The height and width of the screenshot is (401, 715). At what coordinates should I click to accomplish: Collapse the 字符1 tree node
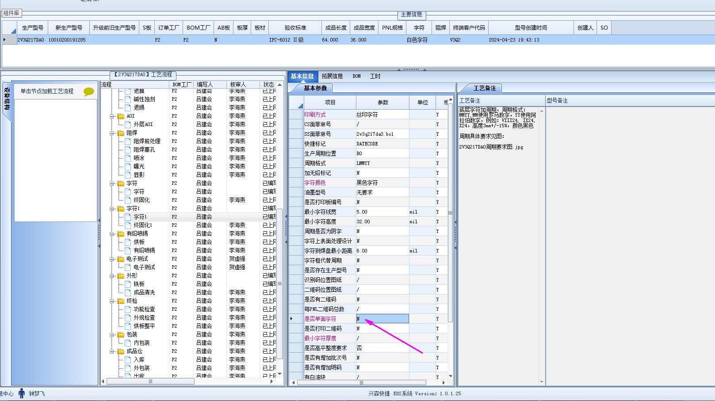[112, 209]
